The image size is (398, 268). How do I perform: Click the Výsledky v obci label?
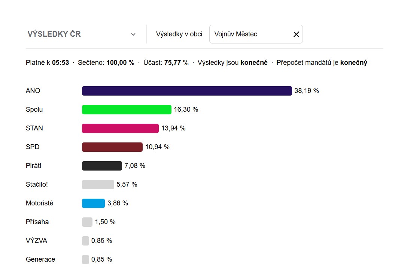pos(179,34)
